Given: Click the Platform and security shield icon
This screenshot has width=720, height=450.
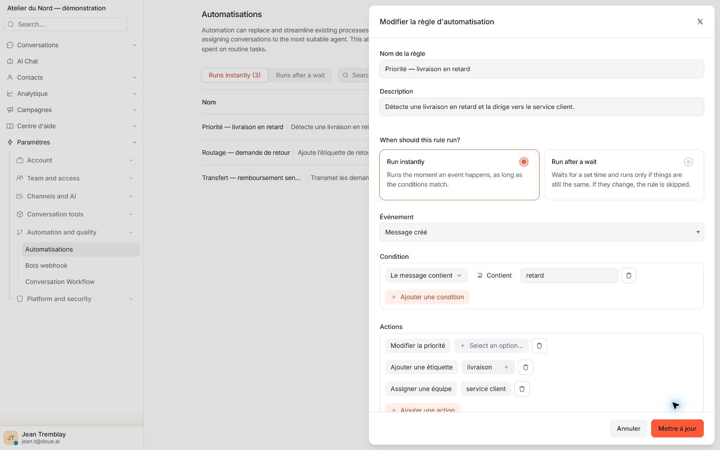Looking at the screenshot, I should [20, 299].
